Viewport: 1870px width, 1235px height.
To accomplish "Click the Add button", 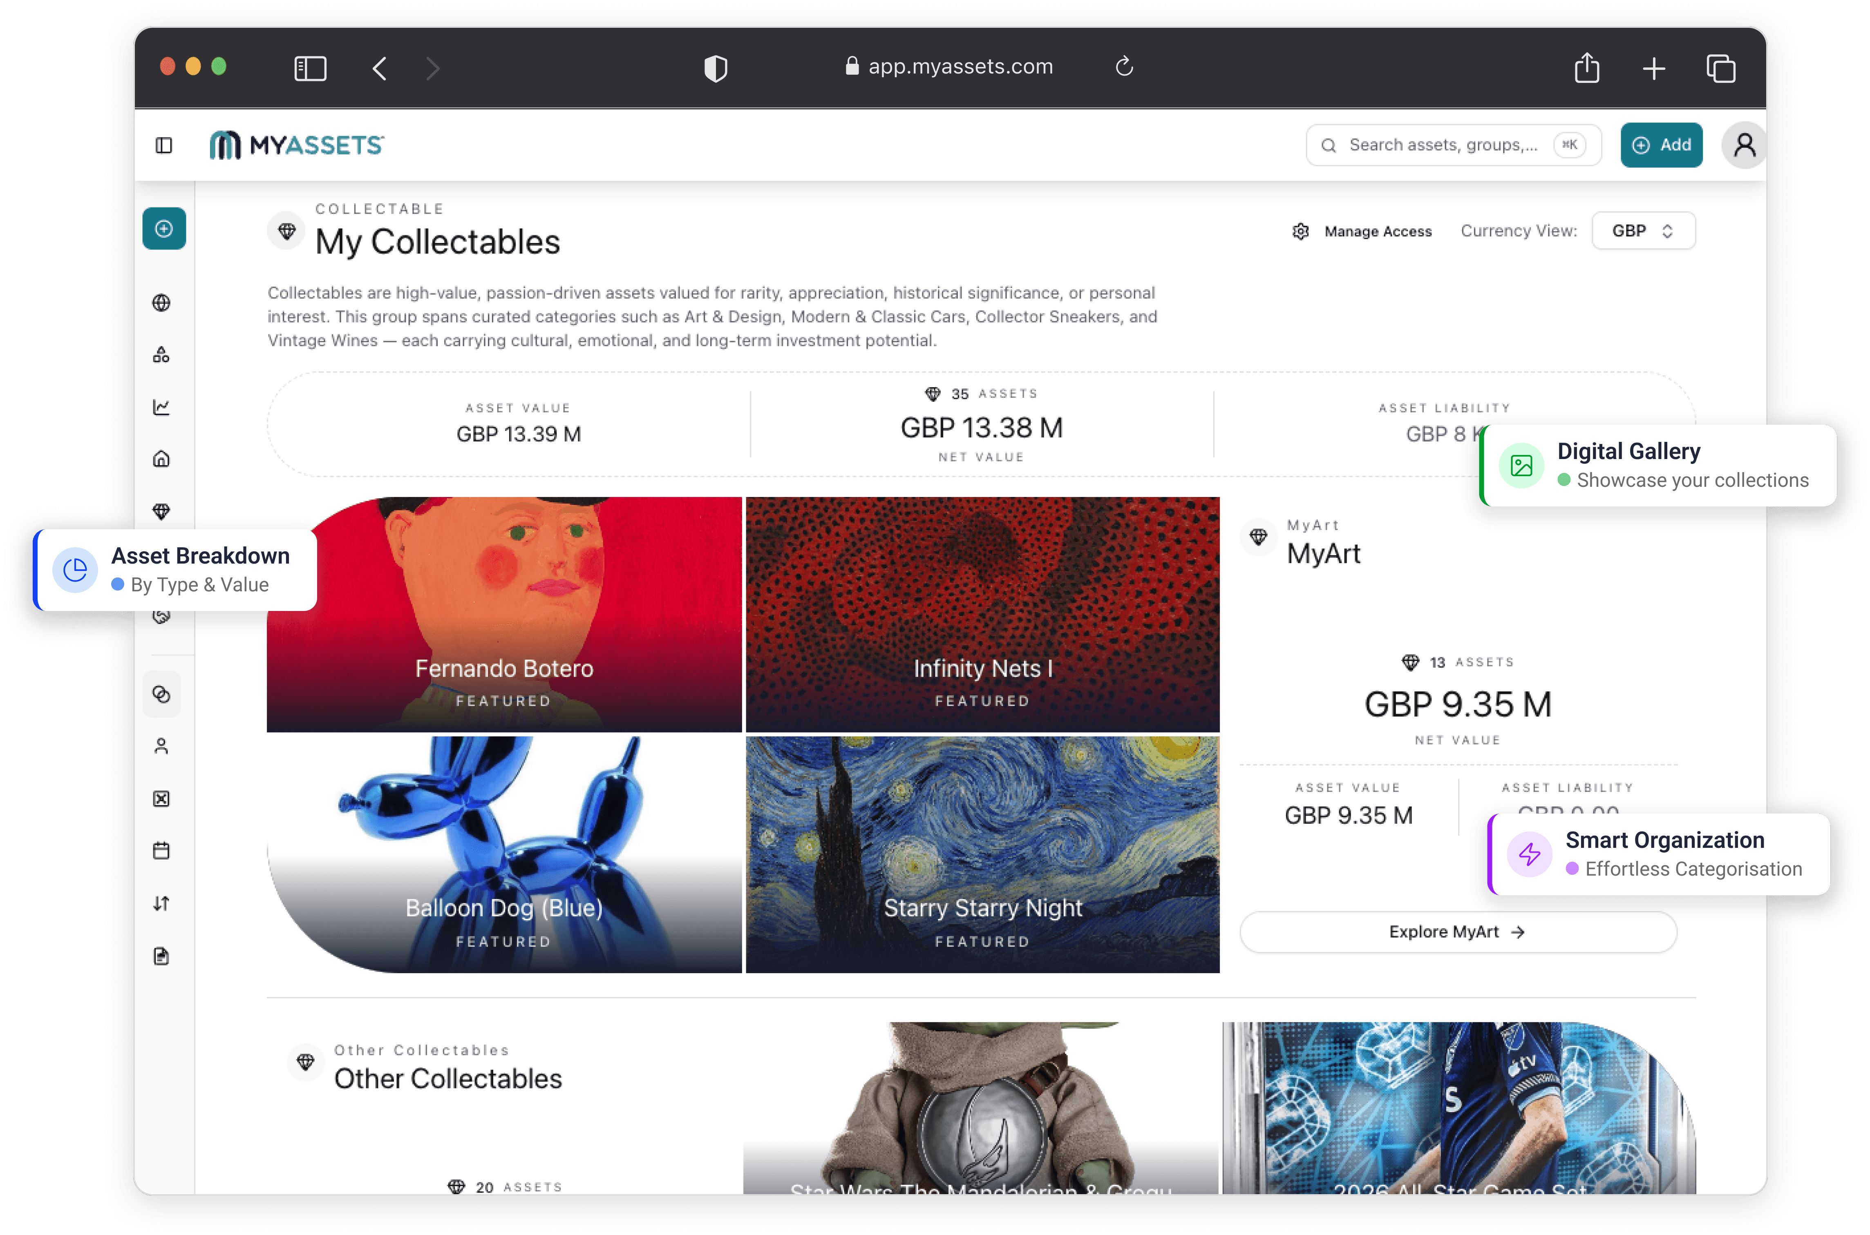I will point(1661,145).
